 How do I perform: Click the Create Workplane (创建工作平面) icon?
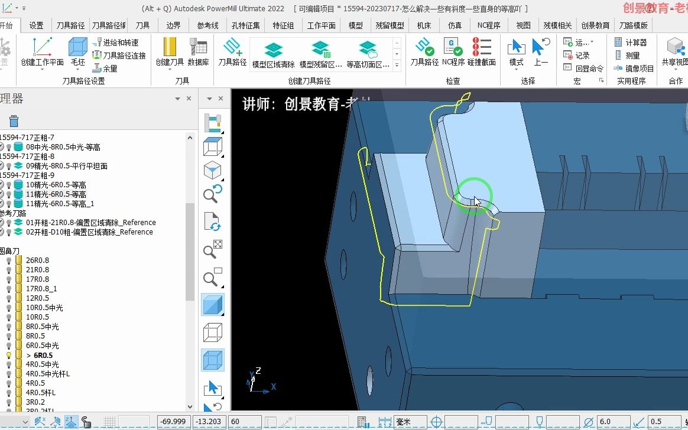pyautogui.click(x=42, y=47)
